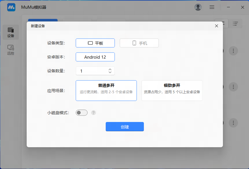Choose the 极致多开 scenario
Image resolution: width=249 pixels, height=169 pixels.
point(172,91)
